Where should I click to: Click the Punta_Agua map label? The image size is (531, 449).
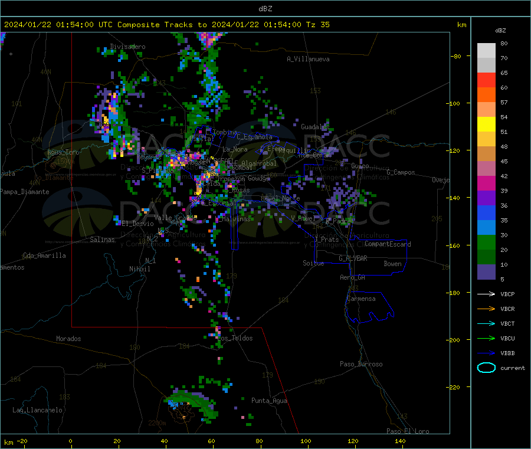(x=269, y=401)
